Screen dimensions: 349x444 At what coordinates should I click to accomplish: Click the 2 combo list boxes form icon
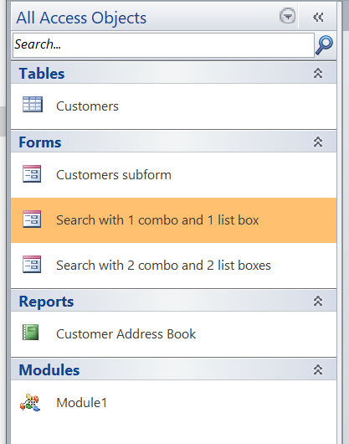pyautogui.click(x=32, y=264)
